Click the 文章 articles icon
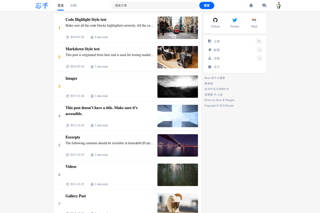The width and height of the screenshot is (320, 213). (x=210, y=42)
